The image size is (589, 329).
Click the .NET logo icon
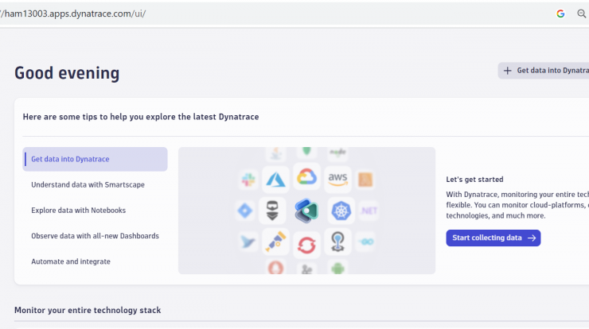pos(369,211)
